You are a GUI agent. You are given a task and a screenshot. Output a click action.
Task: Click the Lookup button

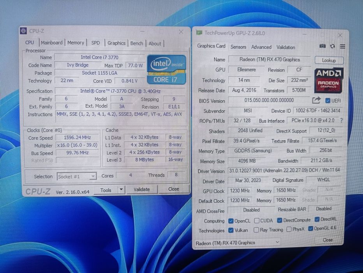(x=329, y=60)
